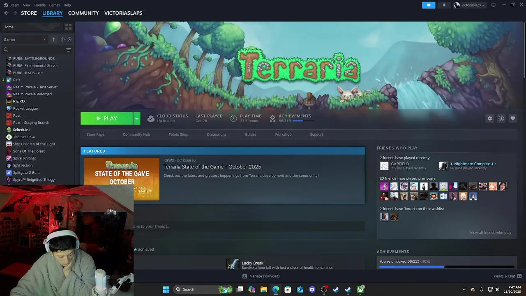Open Nightmare Complex friend entry
Image resolution: width=526 pixels, height=296 pixels.
tap(468, 166)
